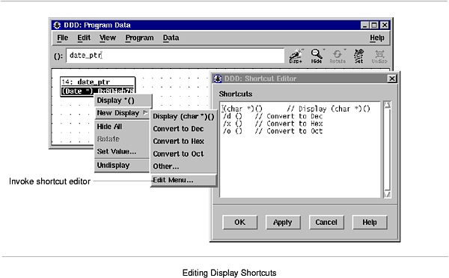Click the shortcuts list vertical scrollbar track
The height and width of the screenshot is (278, 449).
pos(387,149)
